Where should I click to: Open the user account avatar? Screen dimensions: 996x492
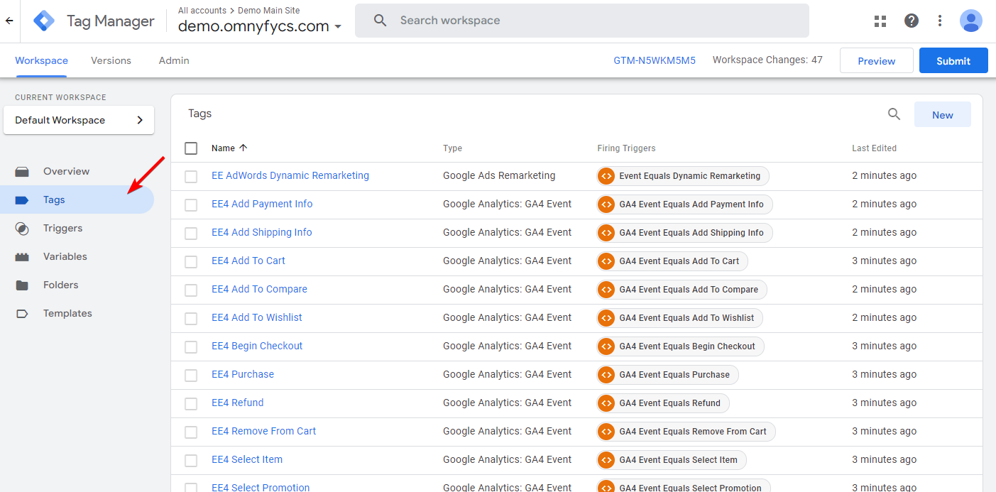[970, 21]
